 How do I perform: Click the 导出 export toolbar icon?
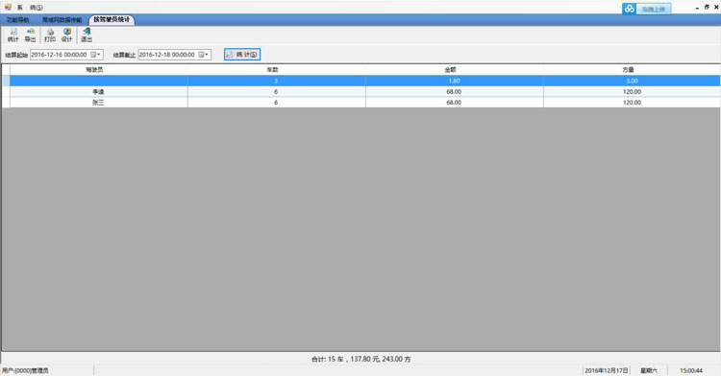(x=31, y=35)
